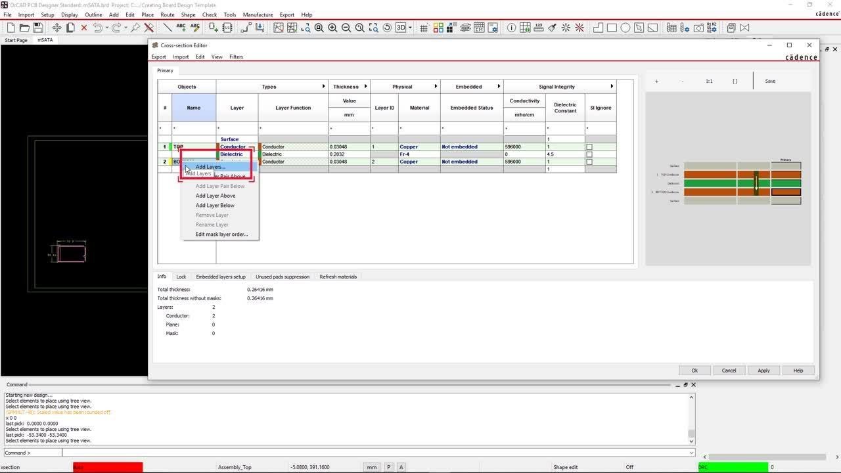Open the Command input history dropdown
The image size is (841, 473).
[691, 453]
